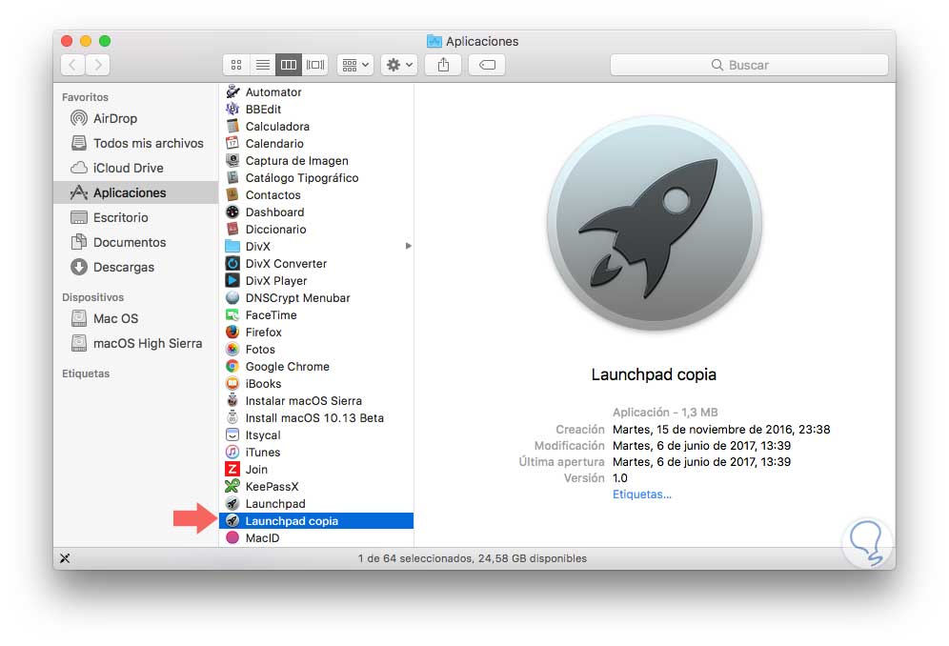Select column view button

tap(289, 65)
